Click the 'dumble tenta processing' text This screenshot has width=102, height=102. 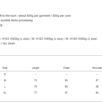pyautogui.click(x=17, y=20)
